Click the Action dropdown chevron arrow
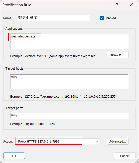The width and height of the screenshot is (139, 163). pyautogui.click(x=97, y=141)
